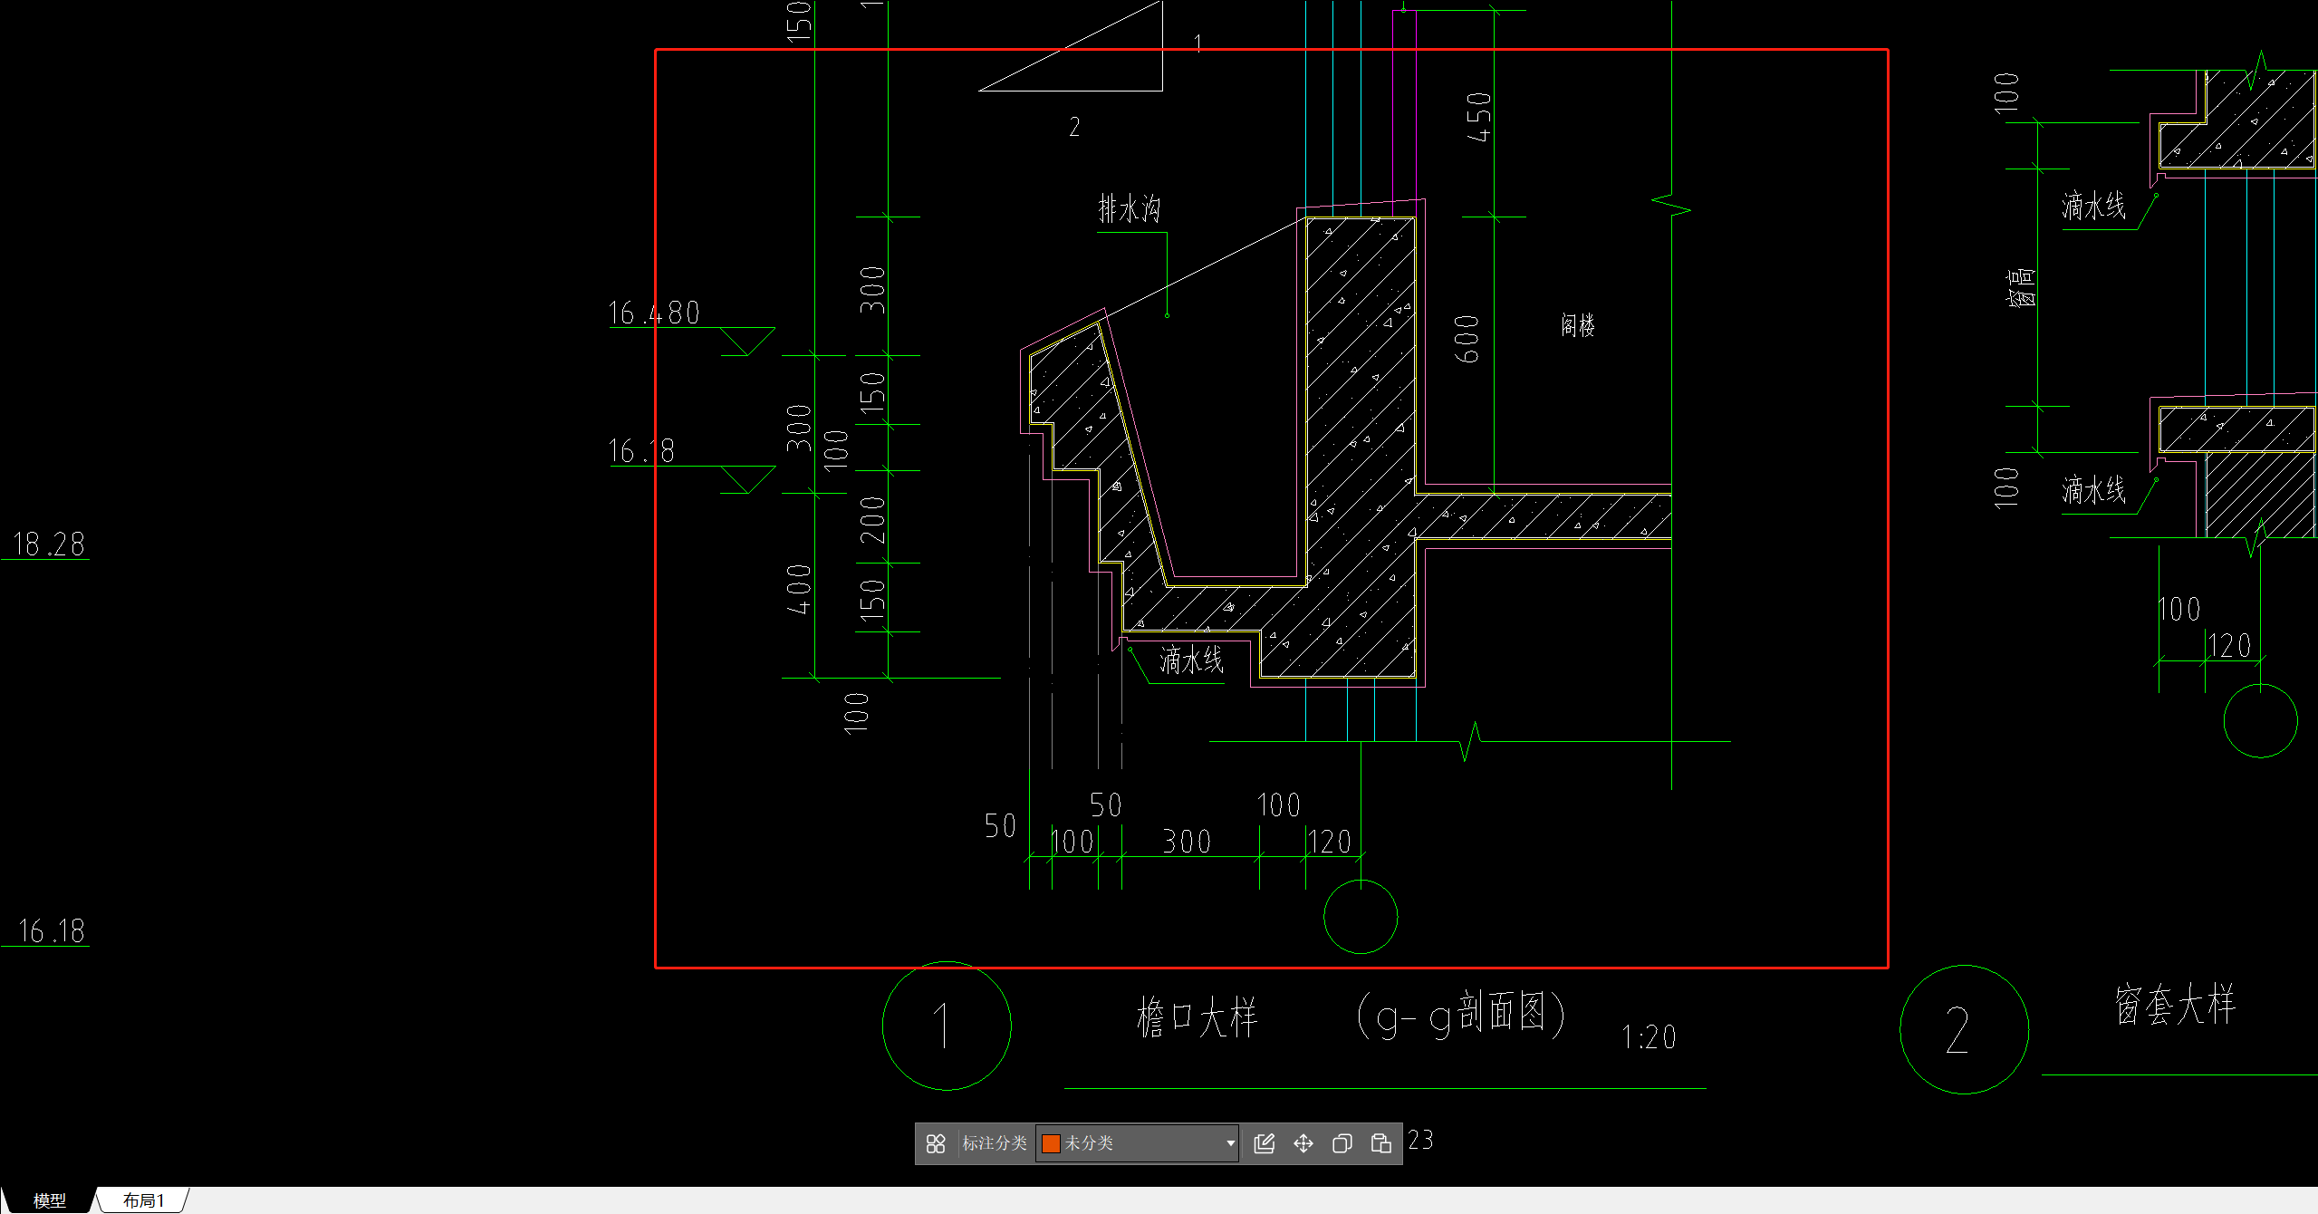Click the 窗高 vertical dimension text
This screenshot has height=1214, width=2318.
pyautogui.click(x=2022, y=287)
